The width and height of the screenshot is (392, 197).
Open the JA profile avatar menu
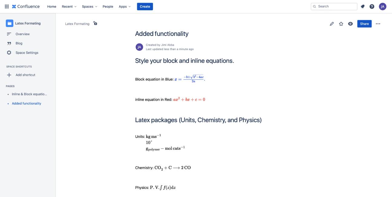[x=382, y=7]
